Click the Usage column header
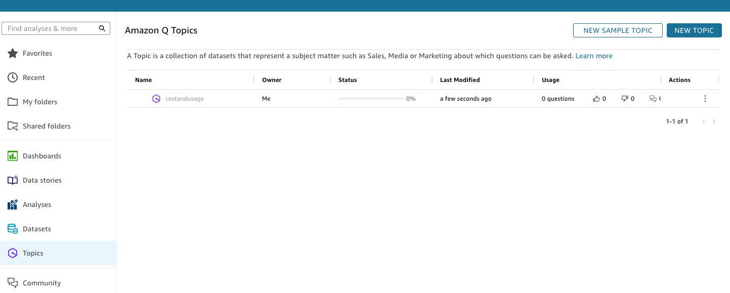The width and height of the screenshot is (730, 293). 550,80
